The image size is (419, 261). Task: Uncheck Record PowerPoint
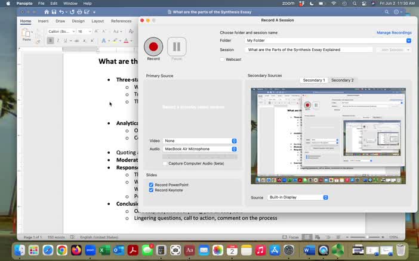point(151,185)
